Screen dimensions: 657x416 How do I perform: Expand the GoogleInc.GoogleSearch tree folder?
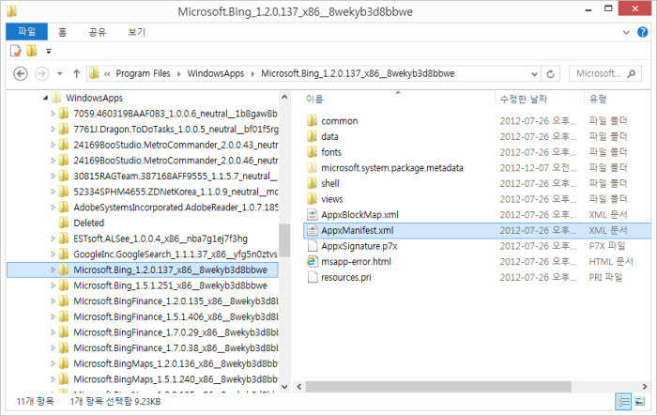[53, 254]
